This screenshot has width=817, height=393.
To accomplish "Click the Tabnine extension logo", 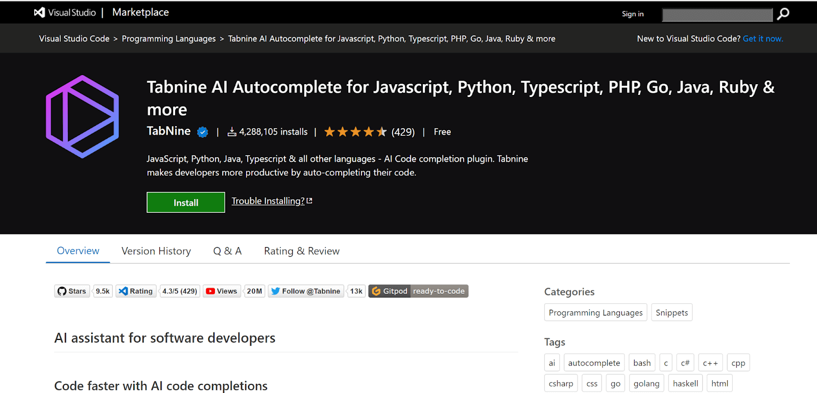I will (82, 116).
